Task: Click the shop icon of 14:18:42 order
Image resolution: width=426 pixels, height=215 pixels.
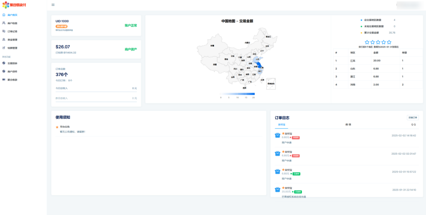Action: click(x=277, y=136)
